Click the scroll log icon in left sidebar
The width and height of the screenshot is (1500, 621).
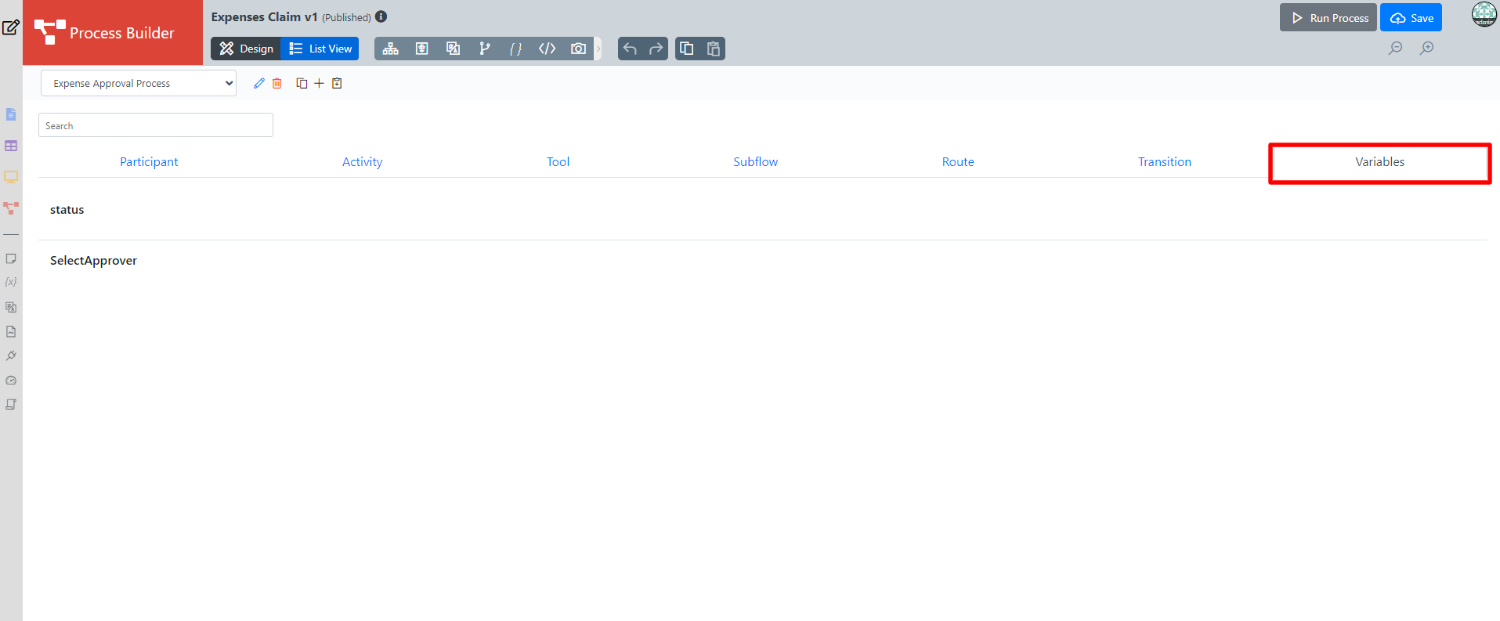pyautogui.click(x=11, y=404)
